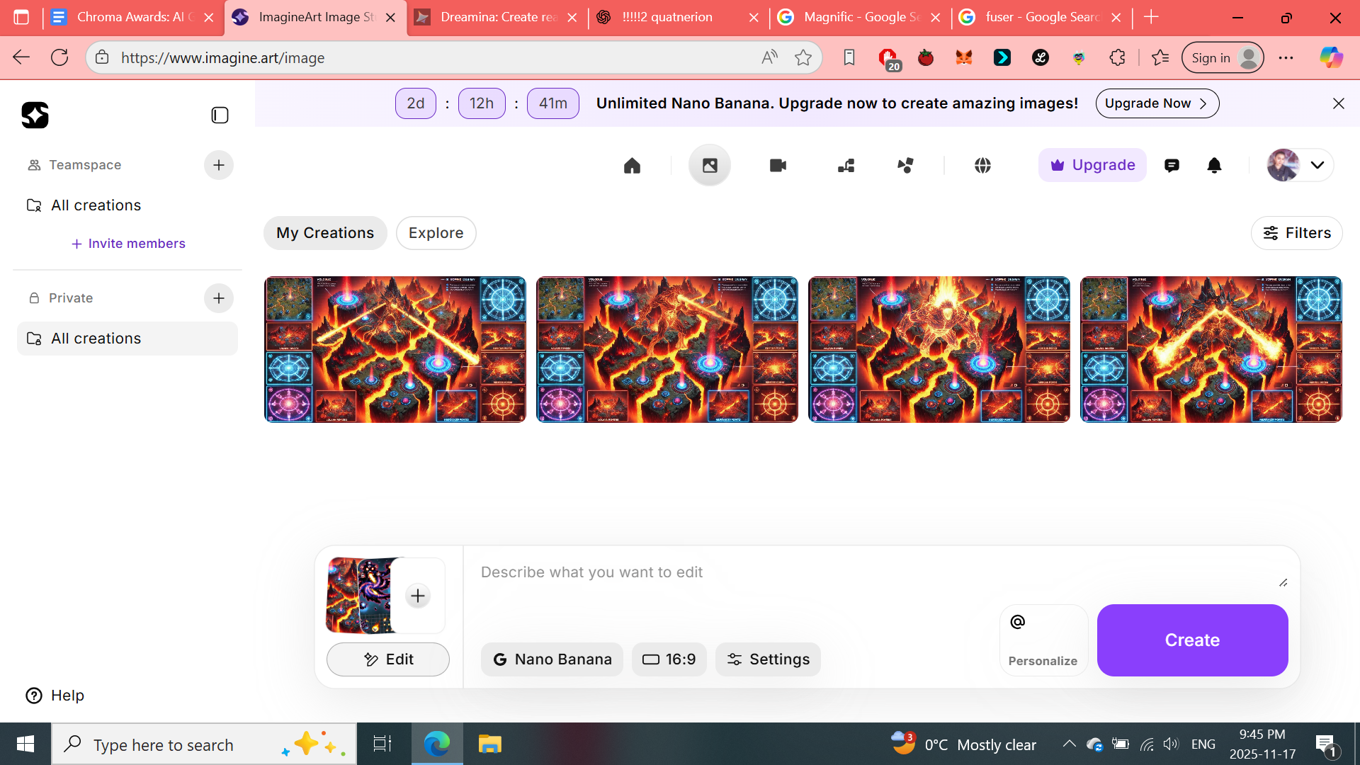
Task: Expand the profile avatar dropdown arrow
Action: 1317,165
